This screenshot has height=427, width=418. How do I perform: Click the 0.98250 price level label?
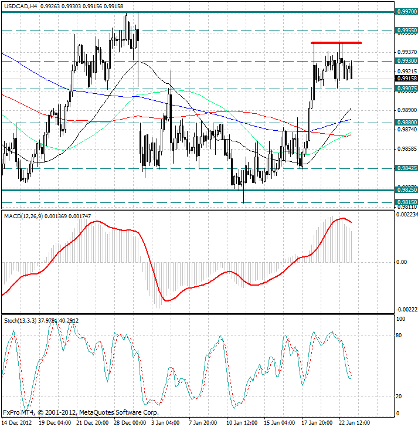pyautogui.click(x=407, y=189)
